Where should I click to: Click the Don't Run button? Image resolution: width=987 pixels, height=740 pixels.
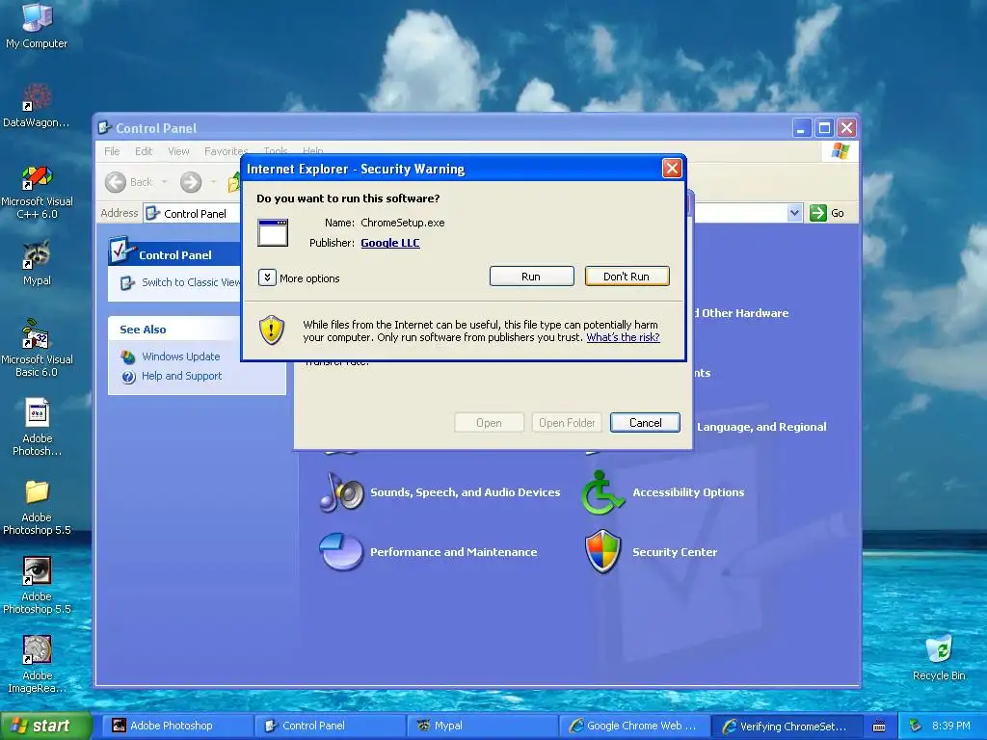(x=627, y=277)
